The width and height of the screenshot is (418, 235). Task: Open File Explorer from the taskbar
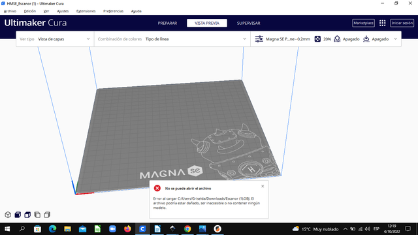pos(67,229)
